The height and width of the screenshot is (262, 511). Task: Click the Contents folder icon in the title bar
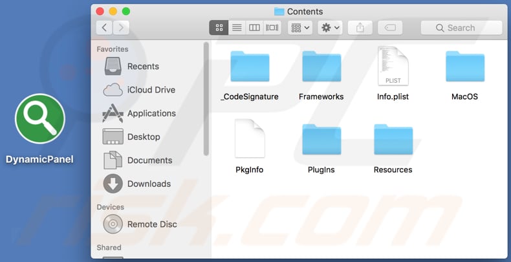click(x=279, y=12)
